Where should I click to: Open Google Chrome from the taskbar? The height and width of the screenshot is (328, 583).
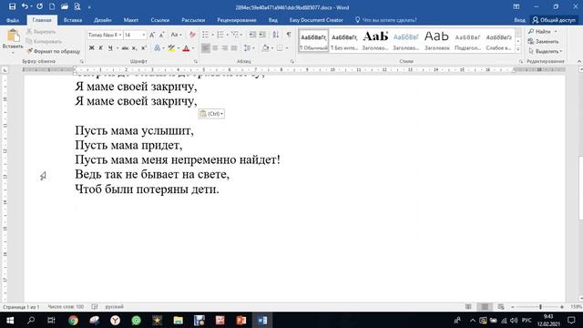point(73,320)
